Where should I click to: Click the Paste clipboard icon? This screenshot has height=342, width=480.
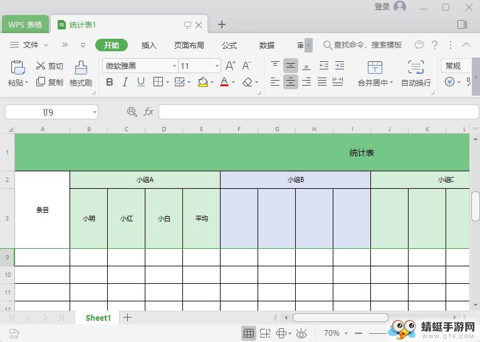[x=18, y=68]
